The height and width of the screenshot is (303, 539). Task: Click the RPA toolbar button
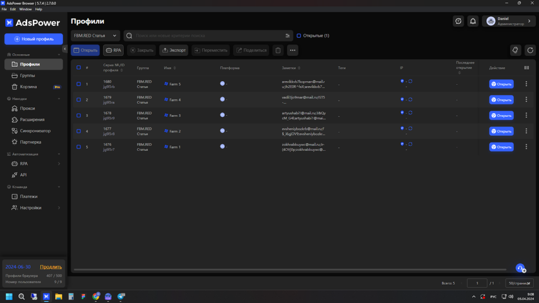coord(114,50)
